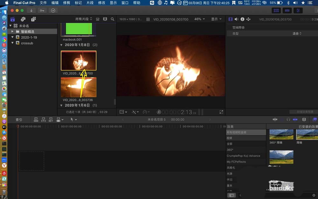Open the 编辑 menu
The height and width of the screenshot is (199, 318).
tap(55, 3)
